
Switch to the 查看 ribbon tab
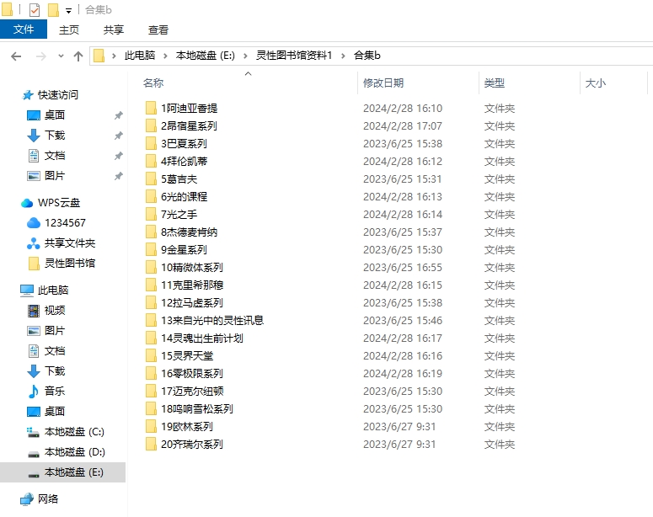point(158,30)
